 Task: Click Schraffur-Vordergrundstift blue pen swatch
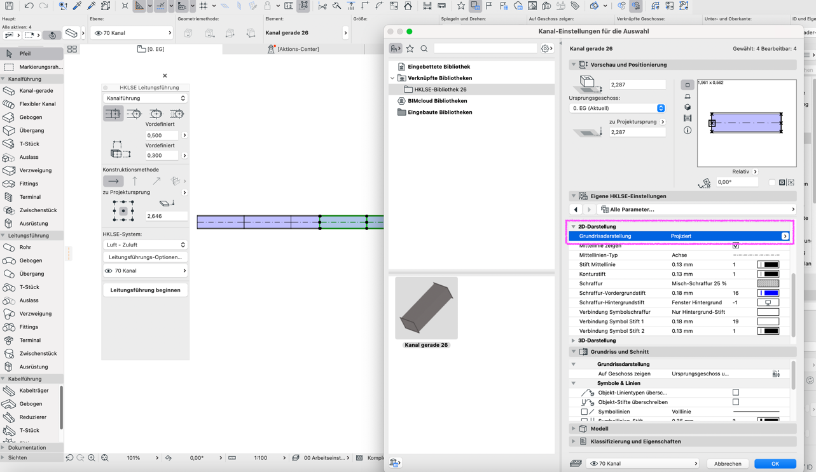coord(768,293)
